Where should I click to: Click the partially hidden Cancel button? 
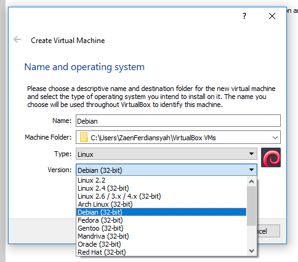tap(268, 231)
